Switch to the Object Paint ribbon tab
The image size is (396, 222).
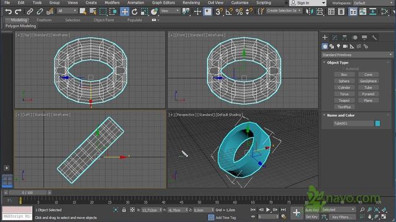[x=104, y=20]
